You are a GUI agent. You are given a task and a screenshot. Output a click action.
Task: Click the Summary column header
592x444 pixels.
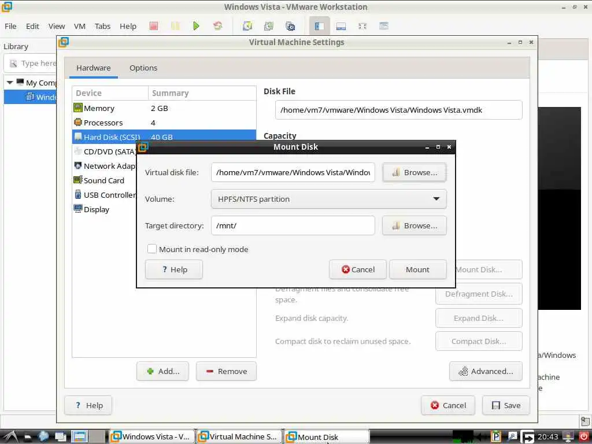click(x=202, y=93)
